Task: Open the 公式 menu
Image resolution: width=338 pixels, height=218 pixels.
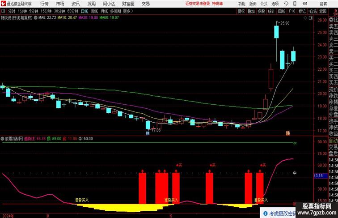Action: (264, 4)
